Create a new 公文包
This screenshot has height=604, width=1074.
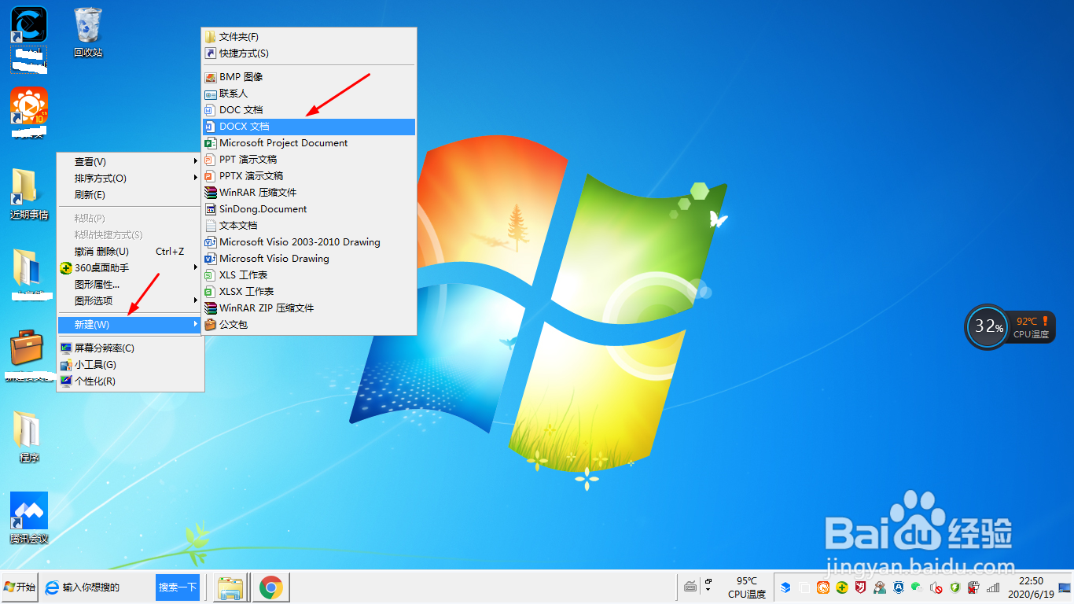click(x=308, y=324)
